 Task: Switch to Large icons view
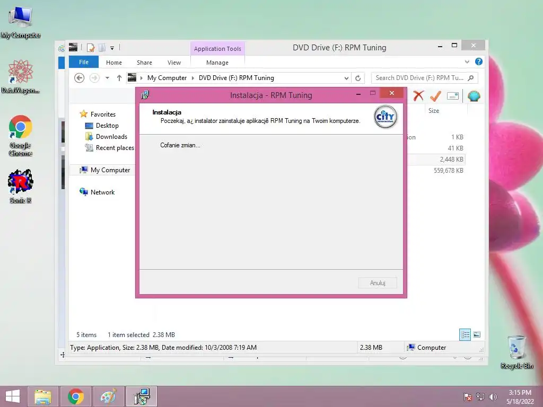coord(477,334)
